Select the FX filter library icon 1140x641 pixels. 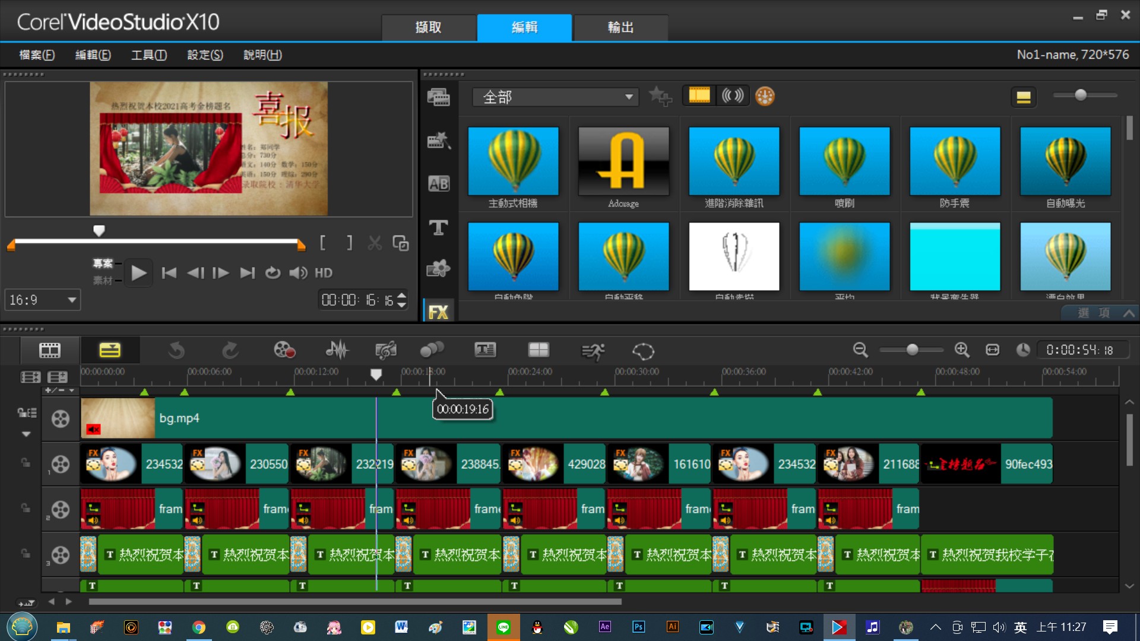pyautogui.click(x=438, y=312)
